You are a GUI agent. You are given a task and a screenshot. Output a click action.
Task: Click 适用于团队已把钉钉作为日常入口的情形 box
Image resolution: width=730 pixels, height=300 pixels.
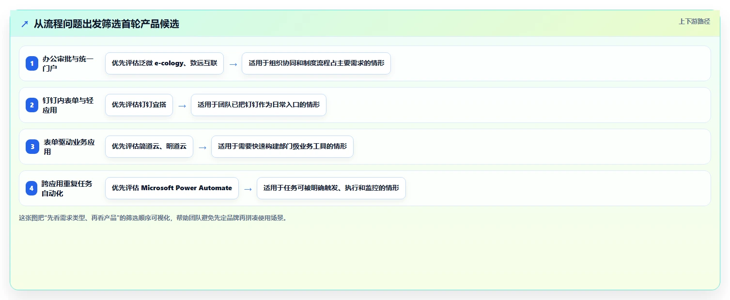coord(259,105)
